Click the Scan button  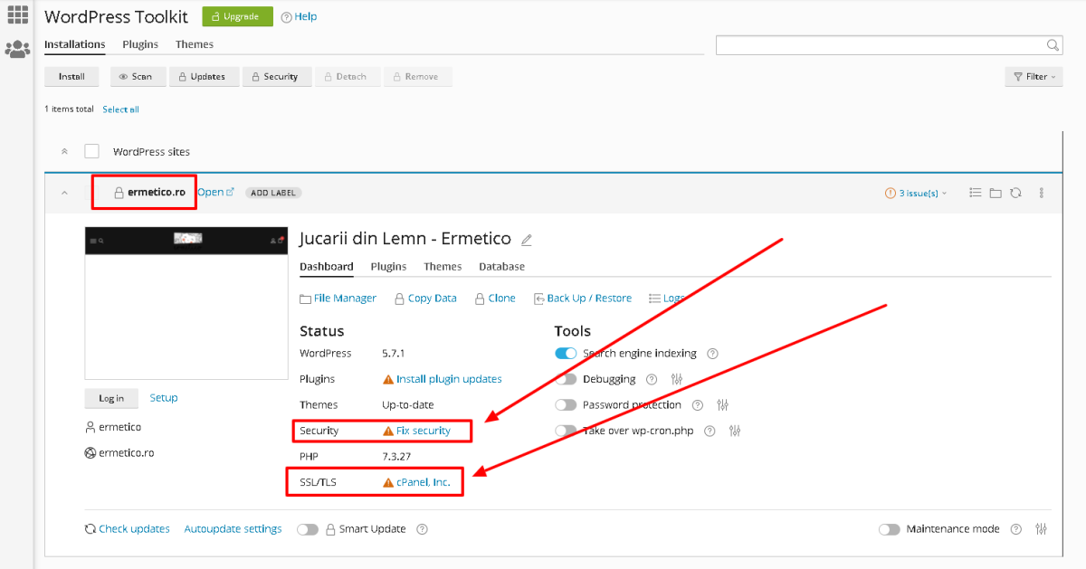point(138,77)
